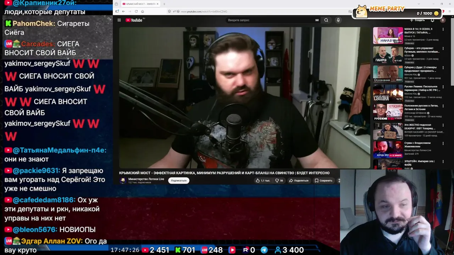The height and width of the screenshot is (255, 454).
Task: Click the chat username @packie9631
Action: (36, 171)
